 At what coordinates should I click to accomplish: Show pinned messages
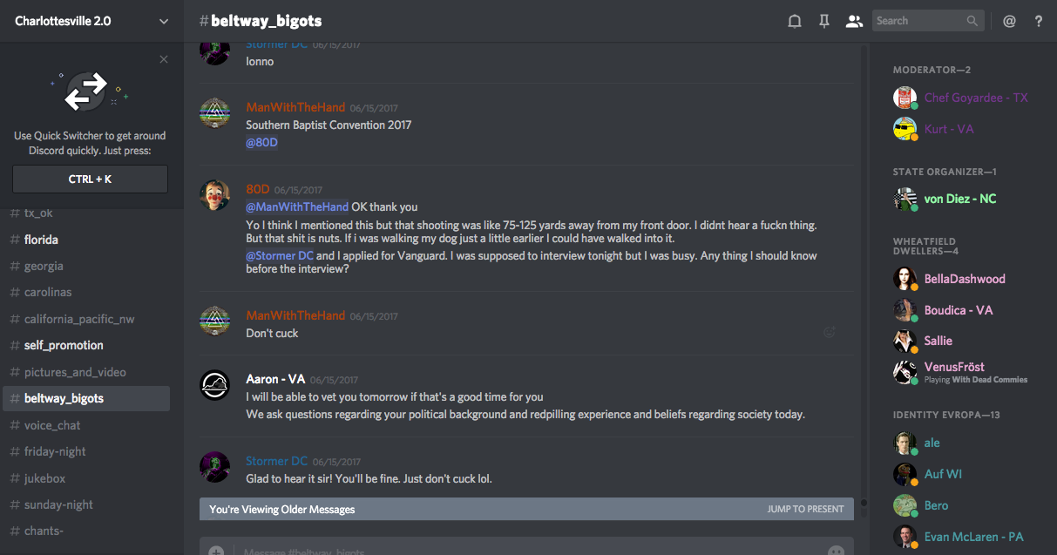tap(824, 22)
